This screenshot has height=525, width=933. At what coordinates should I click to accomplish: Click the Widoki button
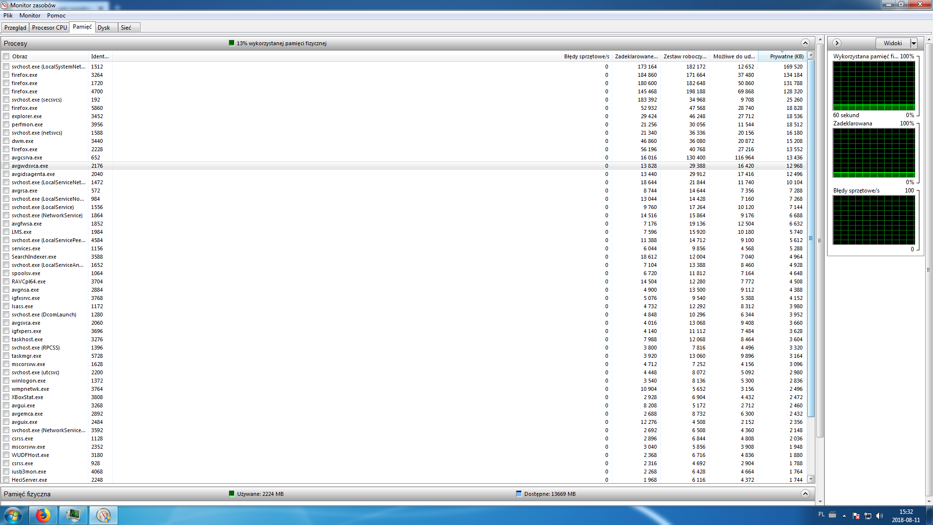[893, 43]
